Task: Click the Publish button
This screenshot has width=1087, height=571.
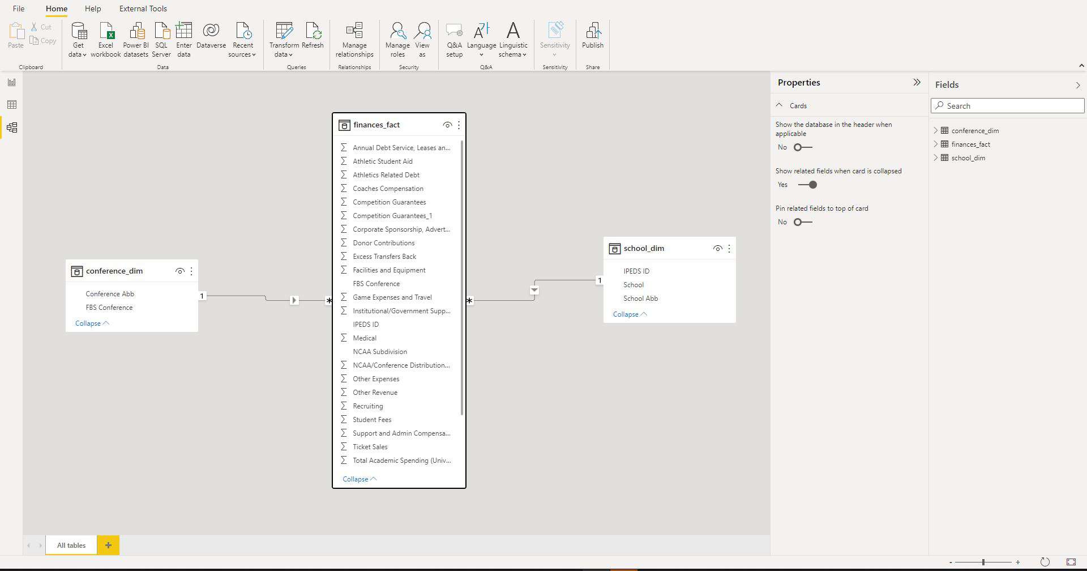Action: [592, 39]
